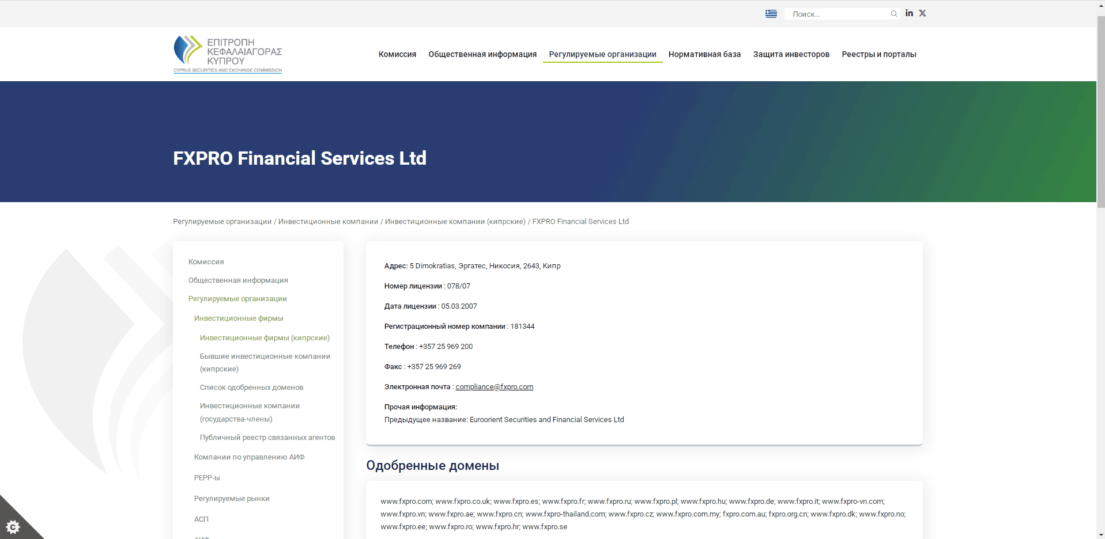Viewport: 1105px width, 539px height.
Task: Click the scrollbar down arrow
Action: click(1100, 535)
